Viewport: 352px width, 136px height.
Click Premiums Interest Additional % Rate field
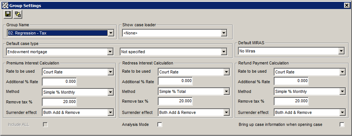(59, 82)
